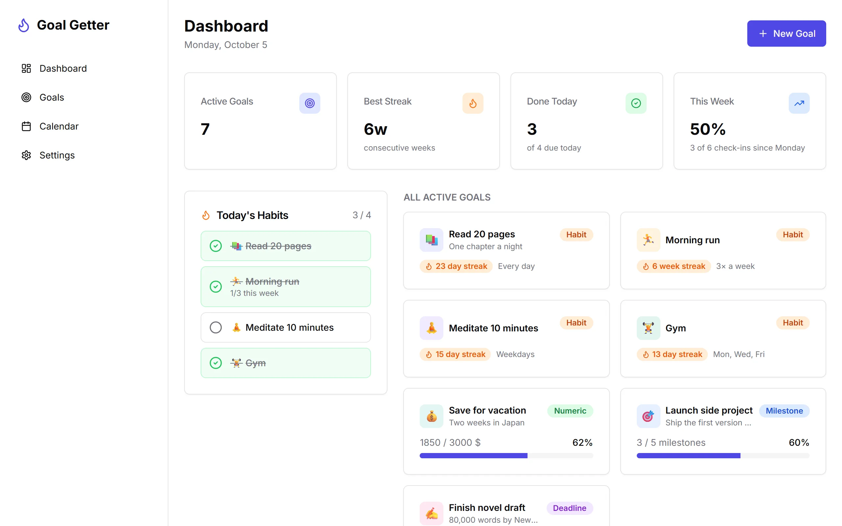Click the Habit tag on Gym card
Screen dimensions: 842x526
(x=793, y=323)
